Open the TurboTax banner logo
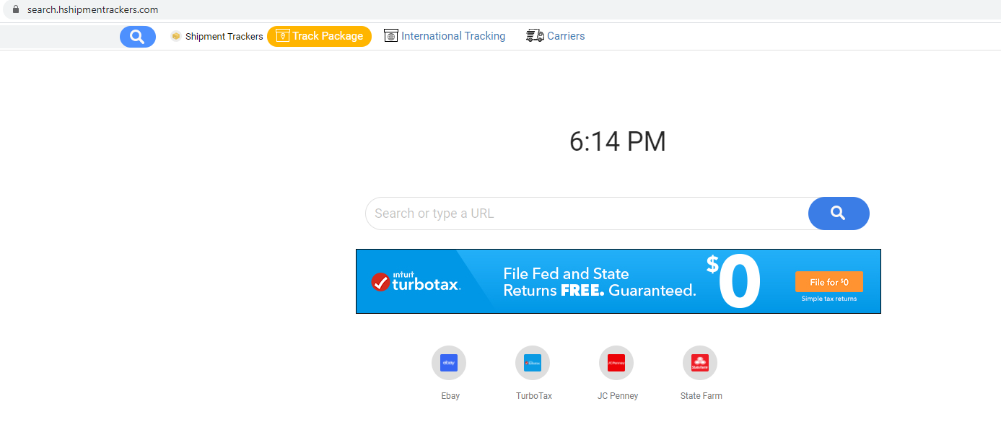The height and width of the screenshot is (440, 1001). tap(416, 282)
